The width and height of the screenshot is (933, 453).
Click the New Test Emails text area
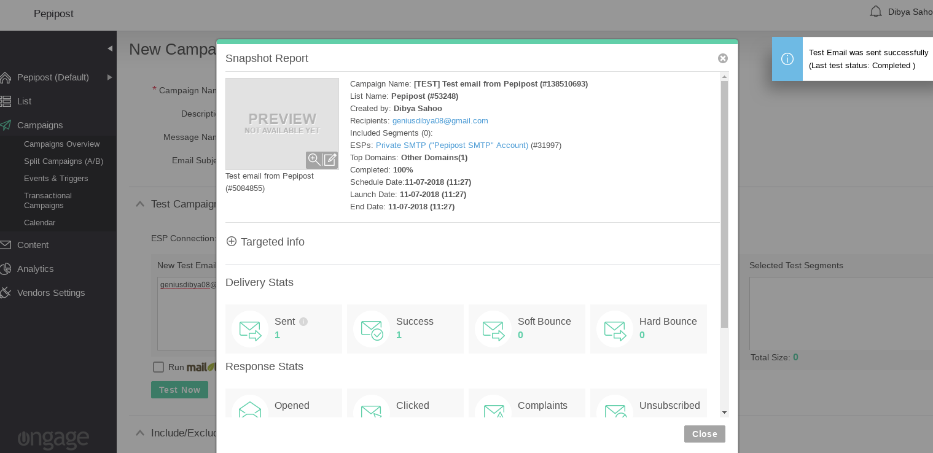pyautogui.click(x=187, y=313)
